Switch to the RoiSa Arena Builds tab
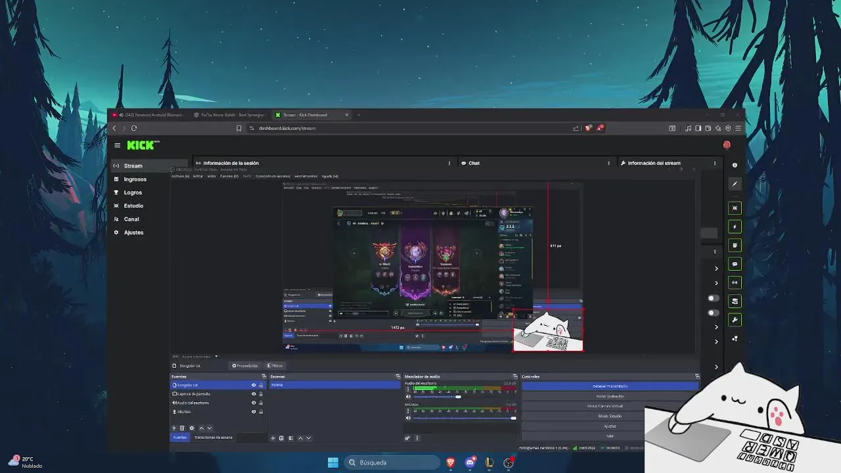The width and height of the screenshot is (841, 473). pyautogui.click(x=231, y=115)
